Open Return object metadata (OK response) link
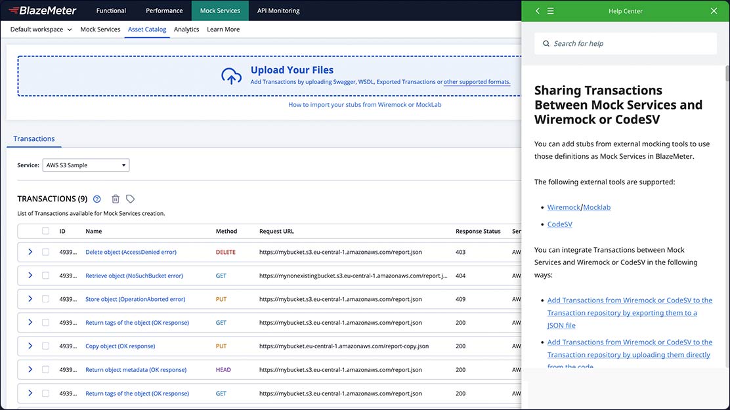This screenshot has width=730, height=410. pyautogui.click(x=136, y=369)
